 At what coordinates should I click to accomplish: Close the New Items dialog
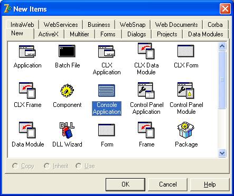click(x=225, y=8)
